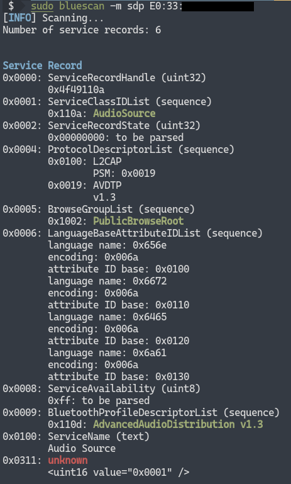Click the red 'unknown' attribute label

(x=68, y=460)
